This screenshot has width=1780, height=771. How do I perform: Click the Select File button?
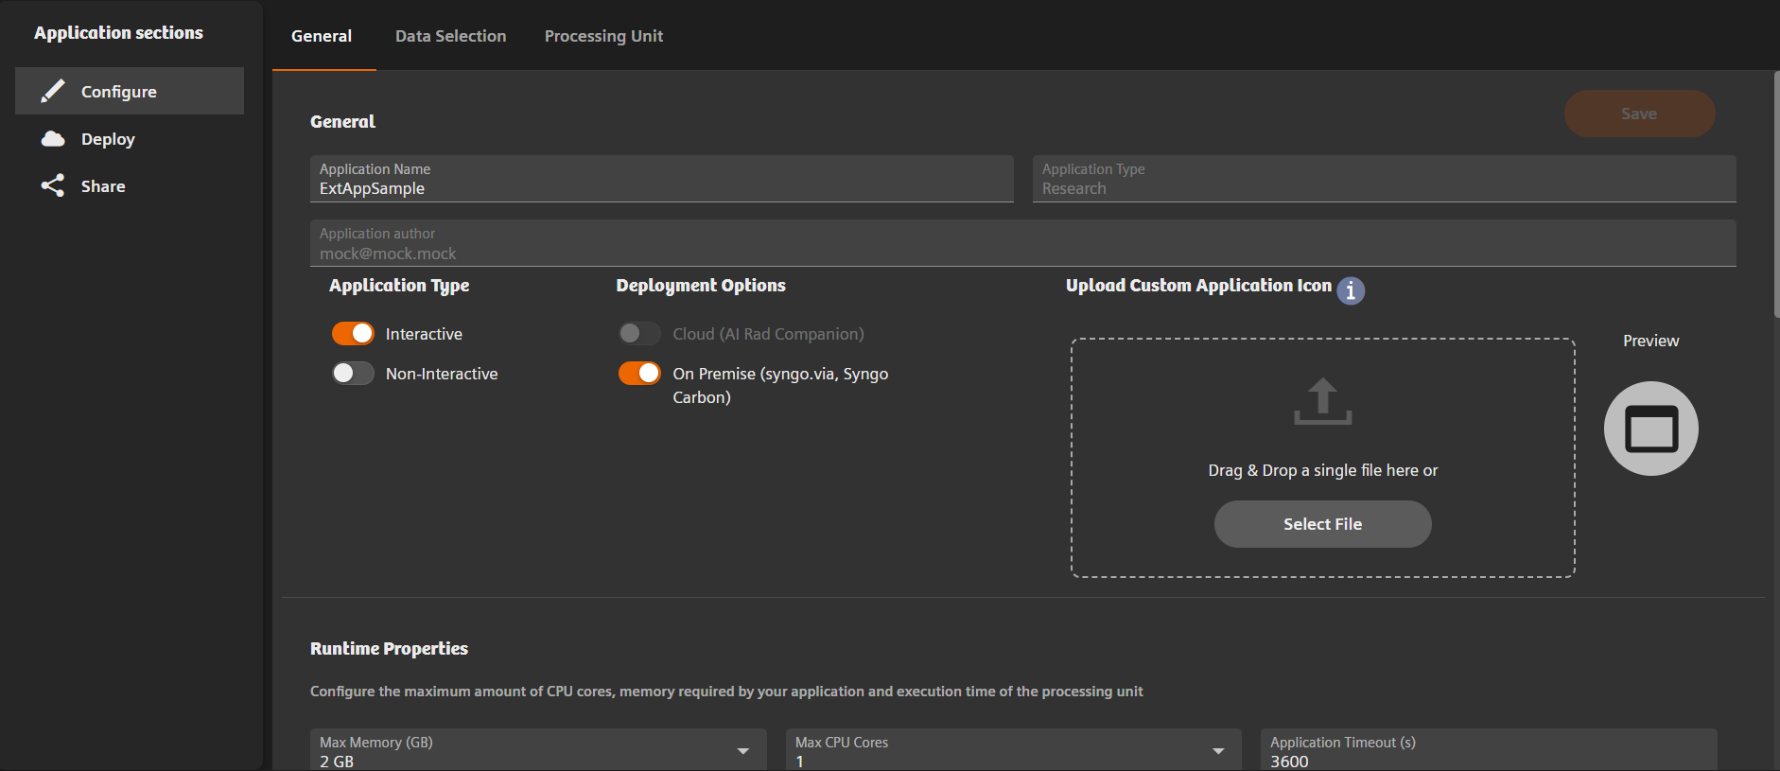(1322, 524)
